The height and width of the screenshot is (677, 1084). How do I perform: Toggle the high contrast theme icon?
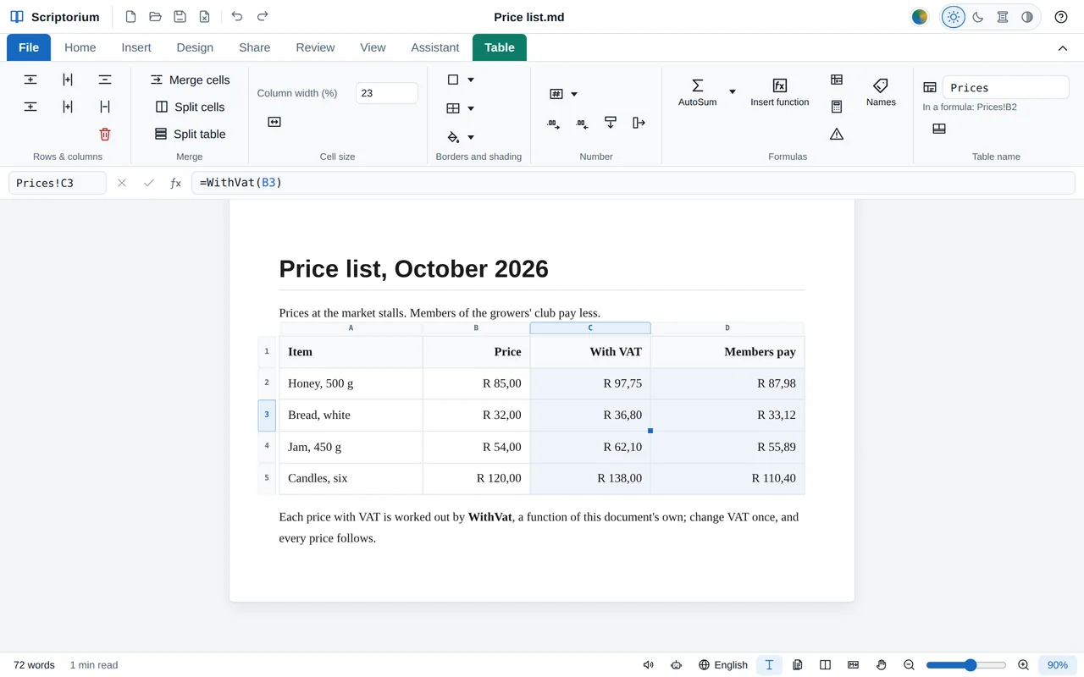(x=1027, y=17)
